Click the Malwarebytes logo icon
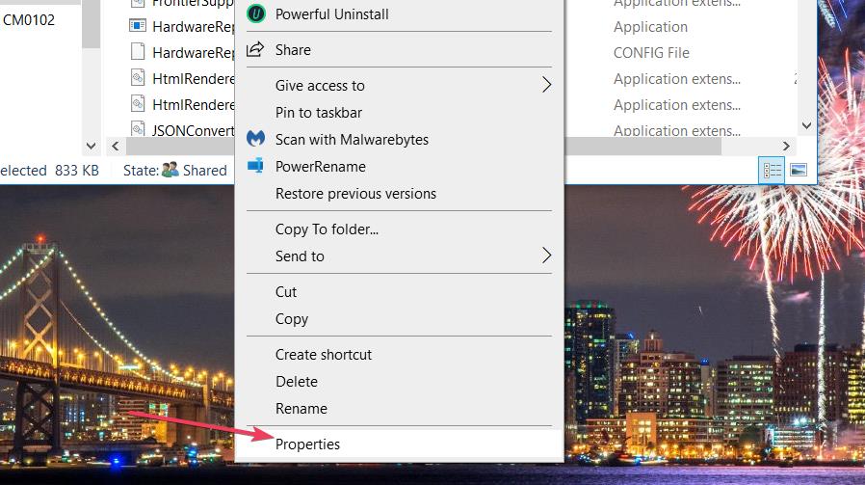This screenshot has height=485, width=865. pos(255,139)
